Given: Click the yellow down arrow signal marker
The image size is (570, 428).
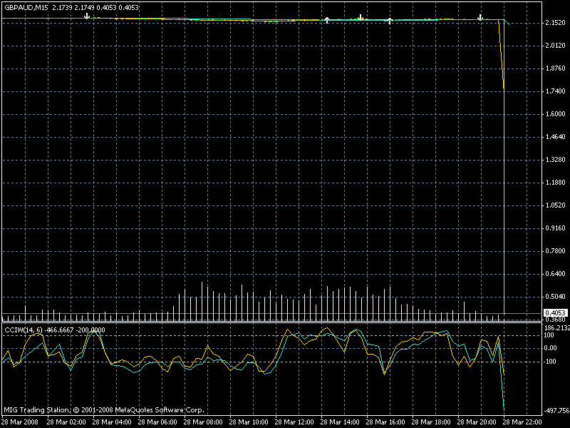Looking at the screenshot, I should [361, 16].
